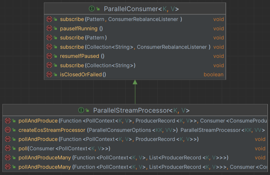
Task: Click ParallelStreamProcessor<KK, VV> return type text
Action: tap(223, 130)
